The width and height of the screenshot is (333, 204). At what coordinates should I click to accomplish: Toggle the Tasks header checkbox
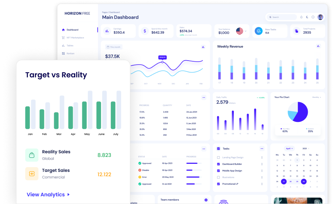point(218,149)
